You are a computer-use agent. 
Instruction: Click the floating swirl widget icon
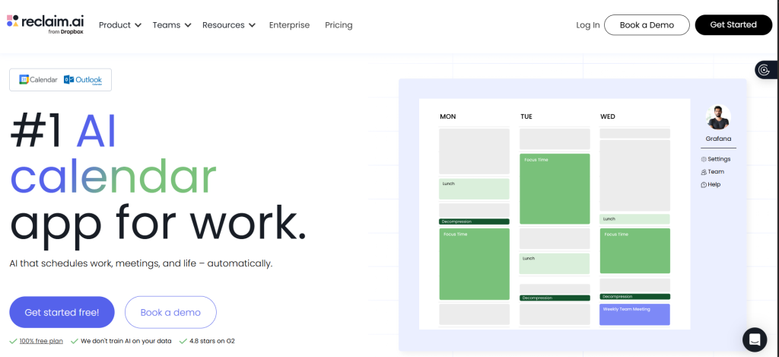tap(765, 69)
